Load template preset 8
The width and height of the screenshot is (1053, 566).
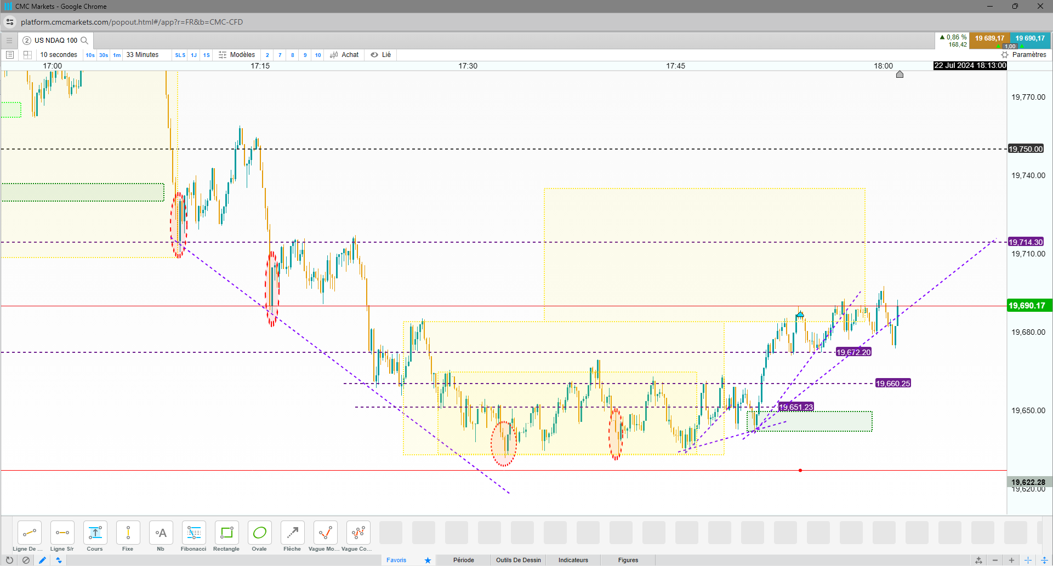coord(293,55)
